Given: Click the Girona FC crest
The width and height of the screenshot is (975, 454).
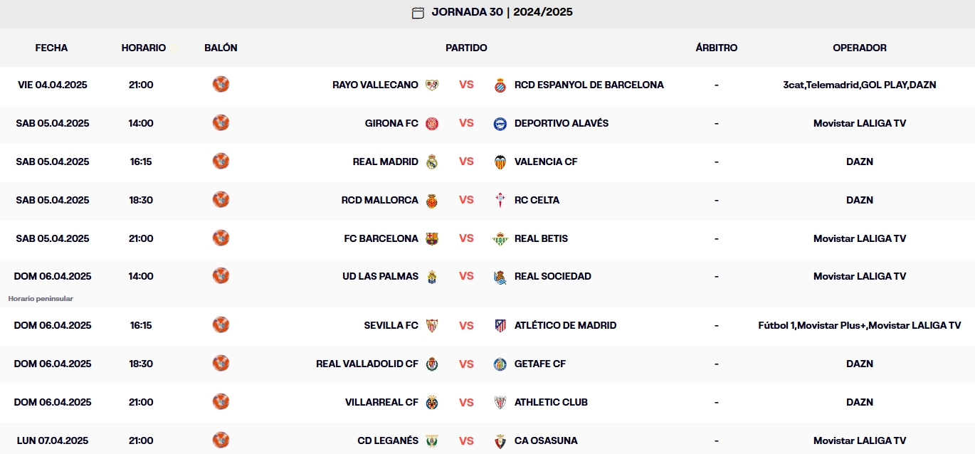Looking at the screenshot, I should pos(433,122).
